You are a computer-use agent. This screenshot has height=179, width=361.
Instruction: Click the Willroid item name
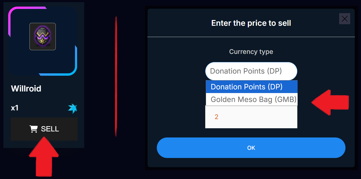26,89
